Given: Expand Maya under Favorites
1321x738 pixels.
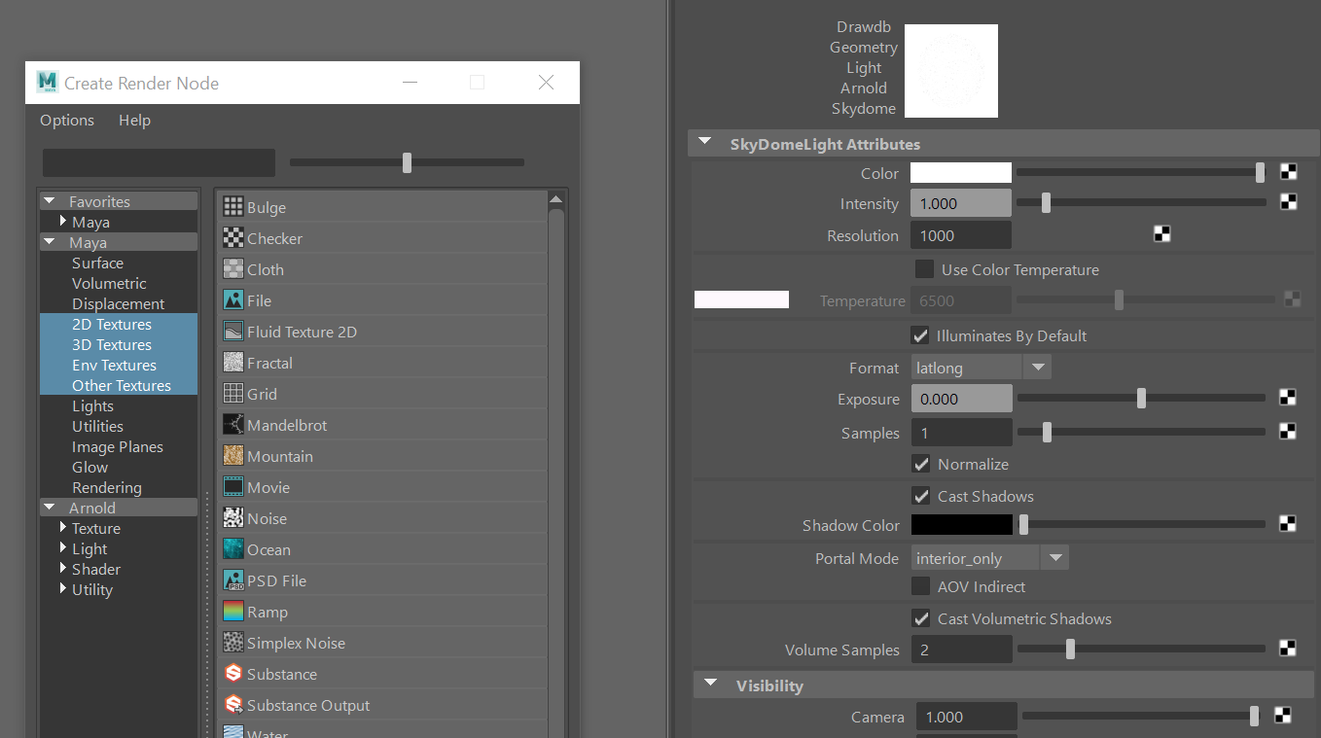Looking at the screenshot, I should 63,222.
